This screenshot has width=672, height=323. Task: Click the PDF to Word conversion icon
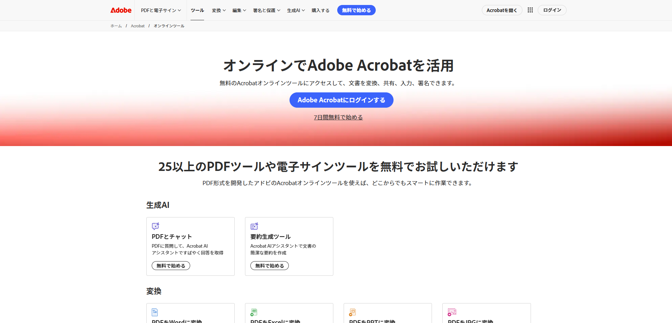(x=155, y=312)
